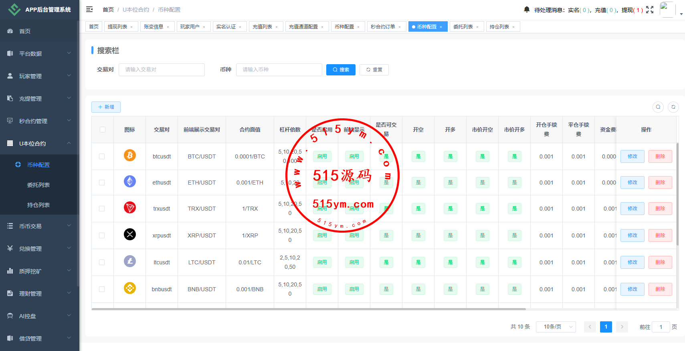Click the Bitcoin coin icon
Screen dimensions: 685x351
[129, 155]
